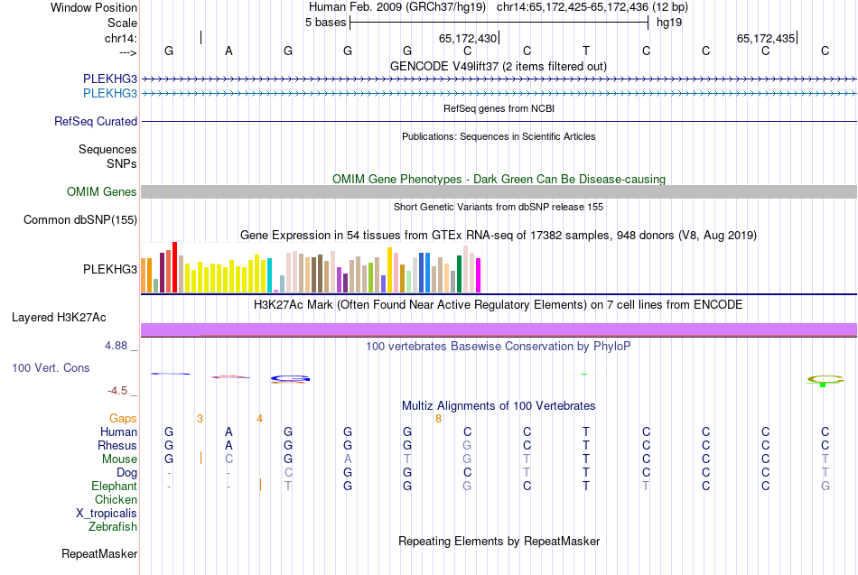This screenshot has height=575, width=858.
Task: Click PLEKHG3 label beside expression bar chart
Action: [110, 269]
